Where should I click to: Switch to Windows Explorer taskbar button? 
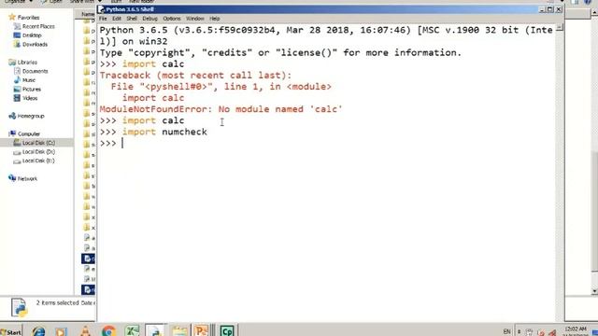point(178,331)
